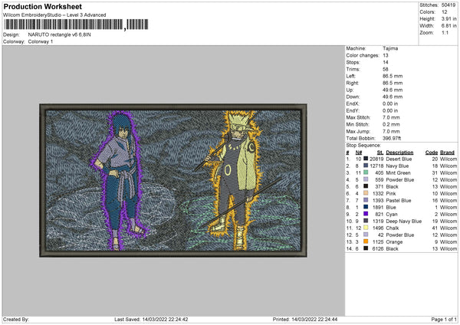
Task: Click the Navy Blue color swatch
Action: [x=366, y=166]
